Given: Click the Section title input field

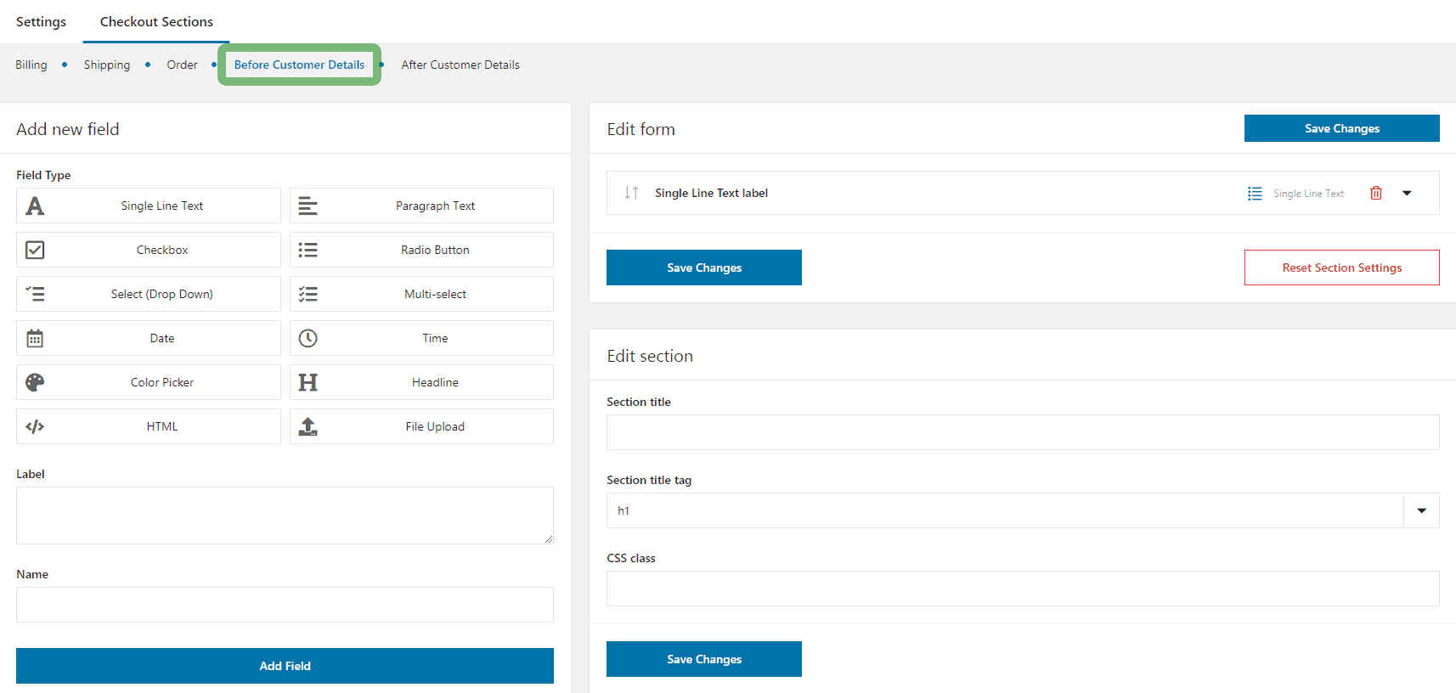Looking at the screenshot, I should [1022, 432].
